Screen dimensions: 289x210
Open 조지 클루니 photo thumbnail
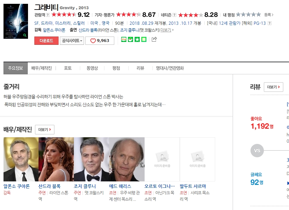tap(91, 159)
